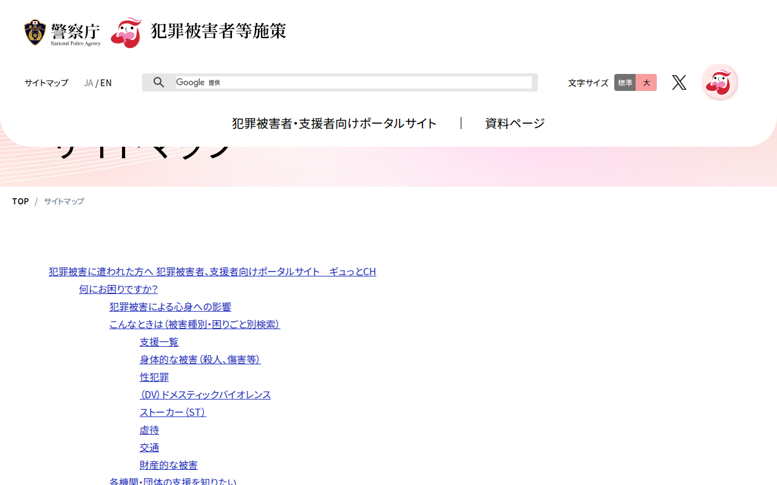Open the 虐待 link
Image resolution: width=777 pixels, height=485 pixels.
[149, 430]
